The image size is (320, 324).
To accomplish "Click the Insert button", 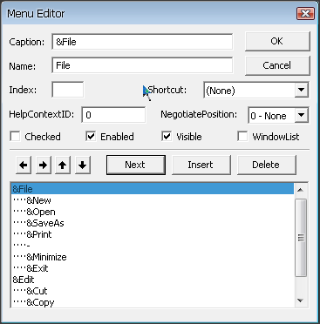I will pos(201,165).
